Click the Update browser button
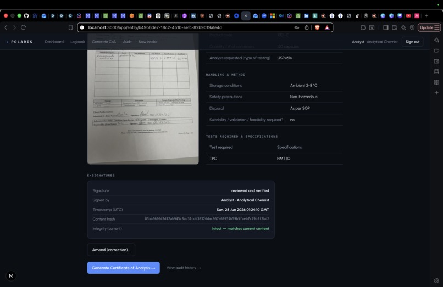 429,27
